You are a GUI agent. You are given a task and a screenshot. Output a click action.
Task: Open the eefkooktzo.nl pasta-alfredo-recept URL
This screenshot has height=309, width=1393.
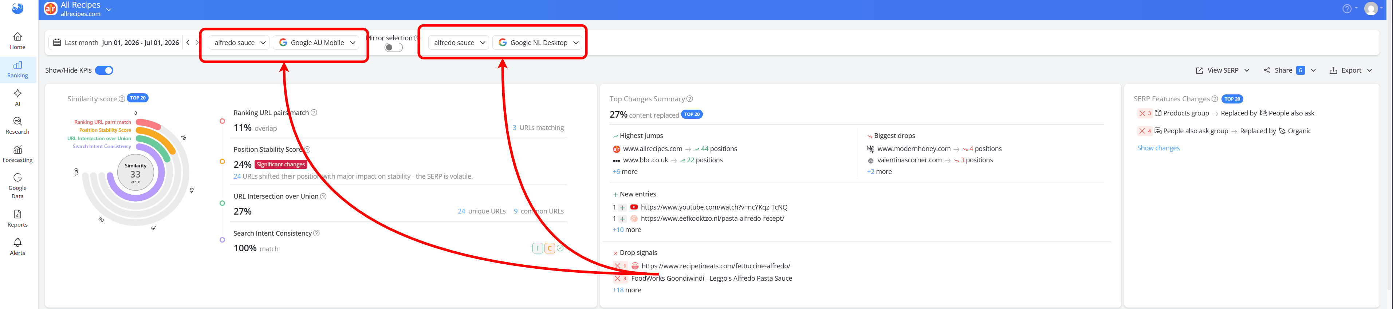tap(712, 218)
